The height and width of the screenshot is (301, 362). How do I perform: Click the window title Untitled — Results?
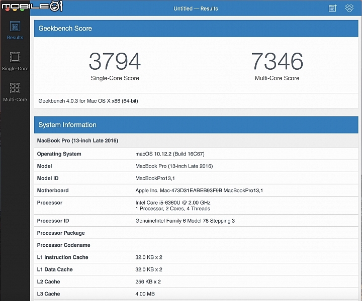(196, 9)
